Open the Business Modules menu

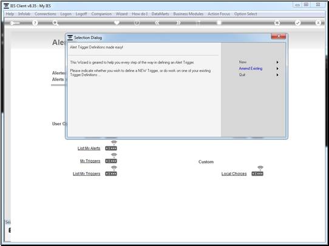[188, 14]
